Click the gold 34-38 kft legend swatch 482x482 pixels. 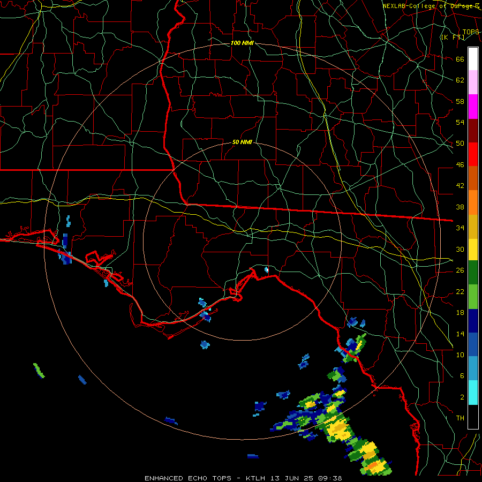coord(473,227)
